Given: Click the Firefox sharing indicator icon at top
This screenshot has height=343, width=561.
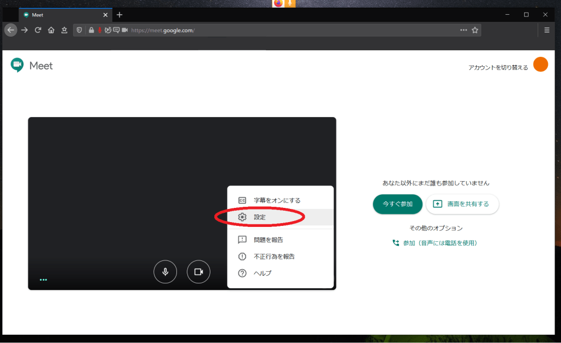Looking at the screenshot, I should tap(278, 3).
